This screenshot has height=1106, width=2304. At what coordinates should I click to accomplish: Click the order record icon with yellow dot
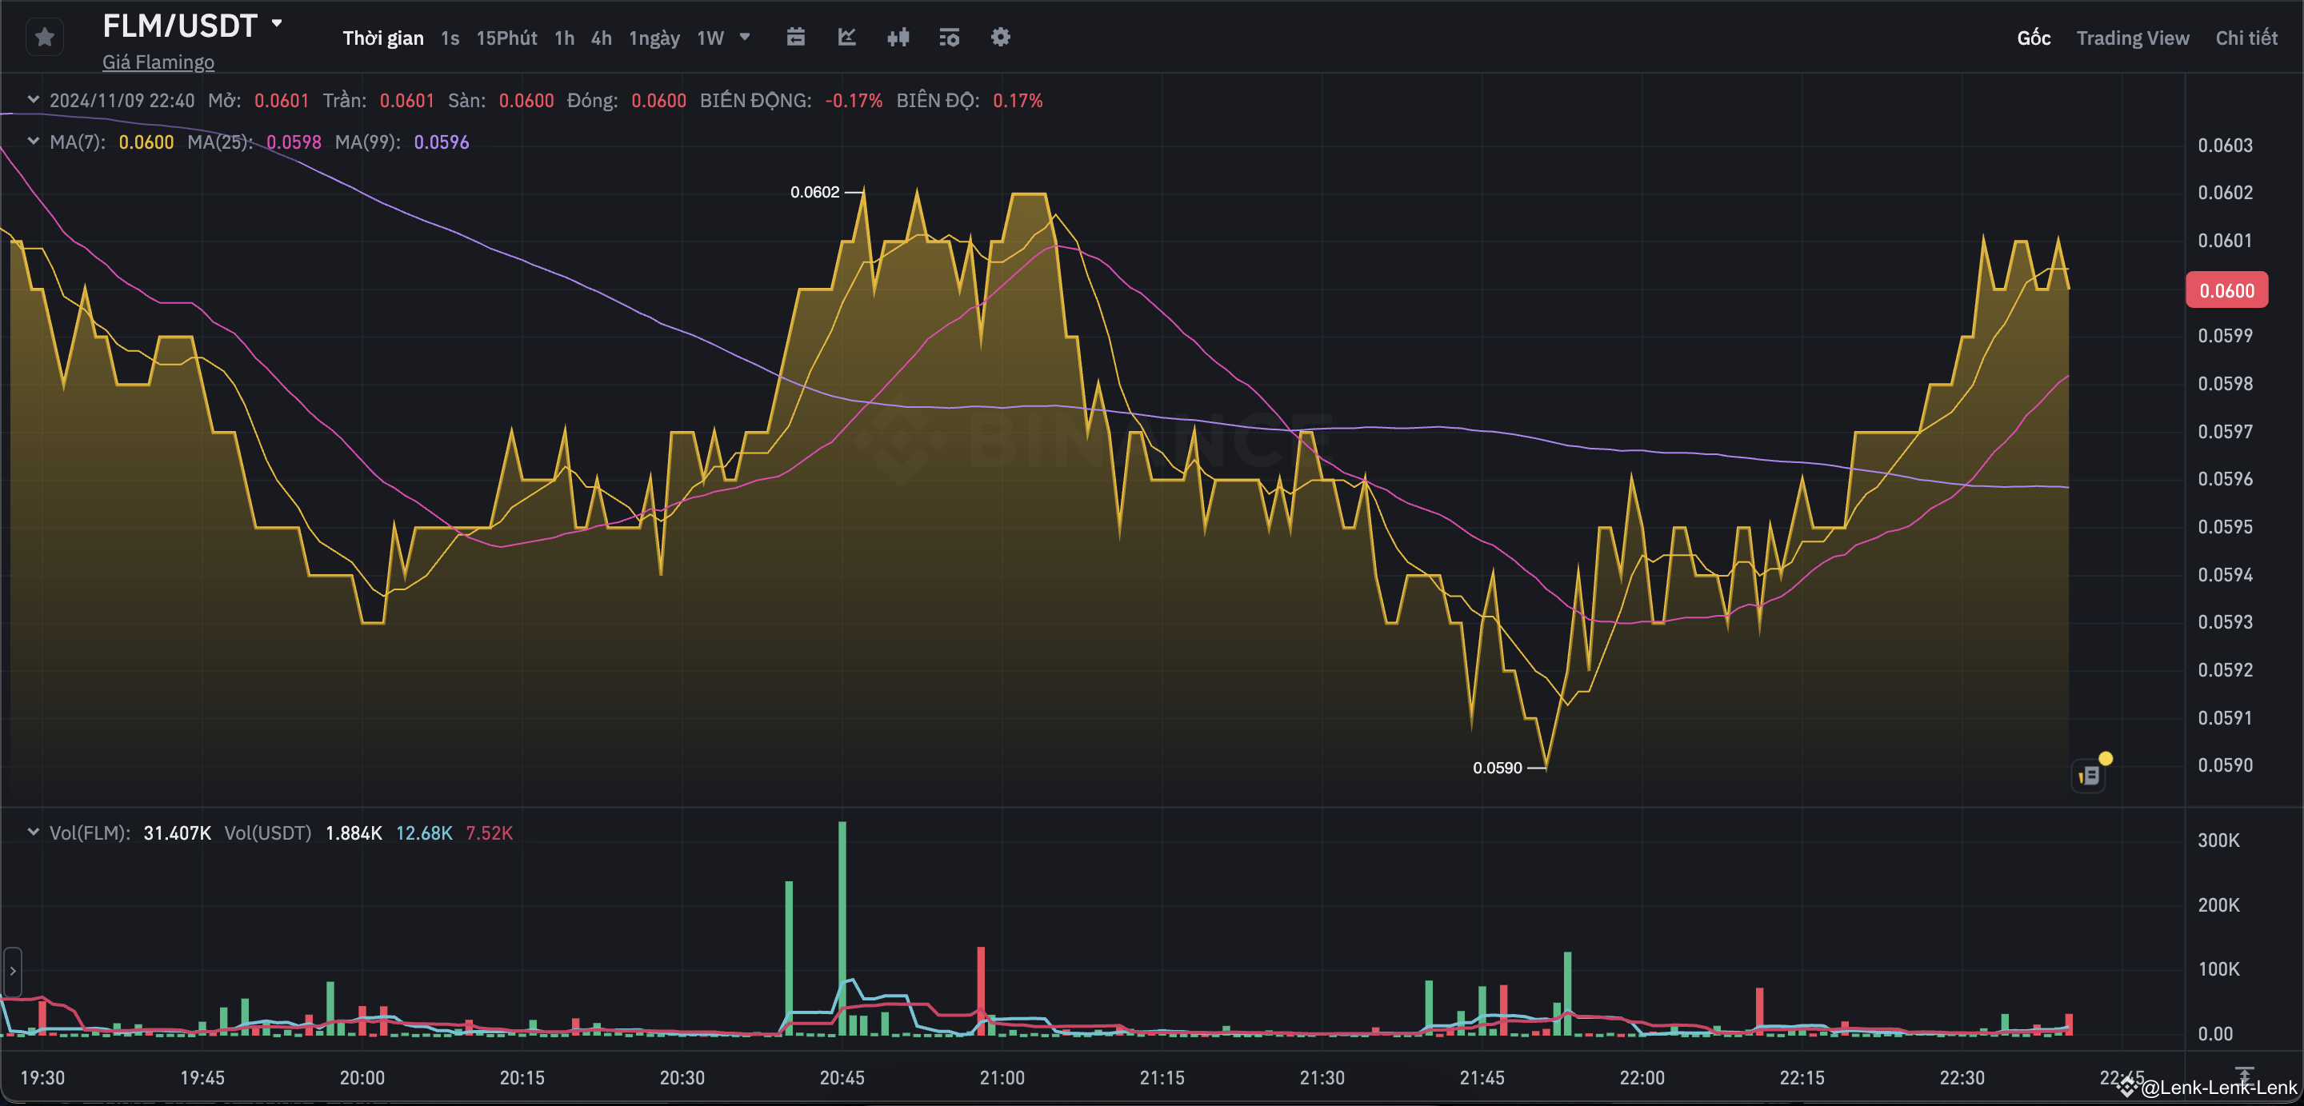point(2090,774)
